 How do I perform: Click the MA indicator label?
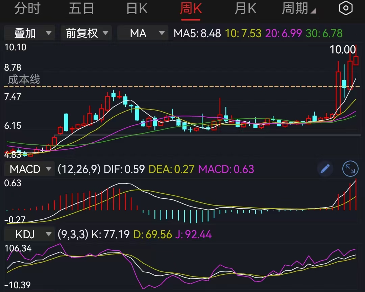[x=139, y=33]
